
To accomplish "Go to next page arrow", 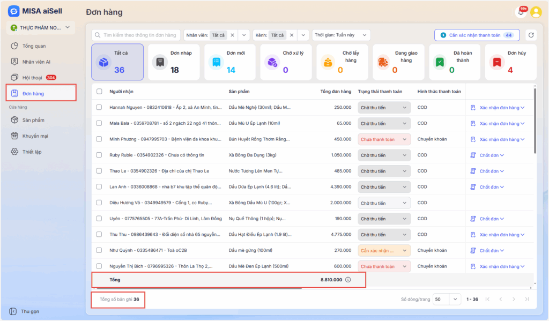I will click(x=514, y=299).
